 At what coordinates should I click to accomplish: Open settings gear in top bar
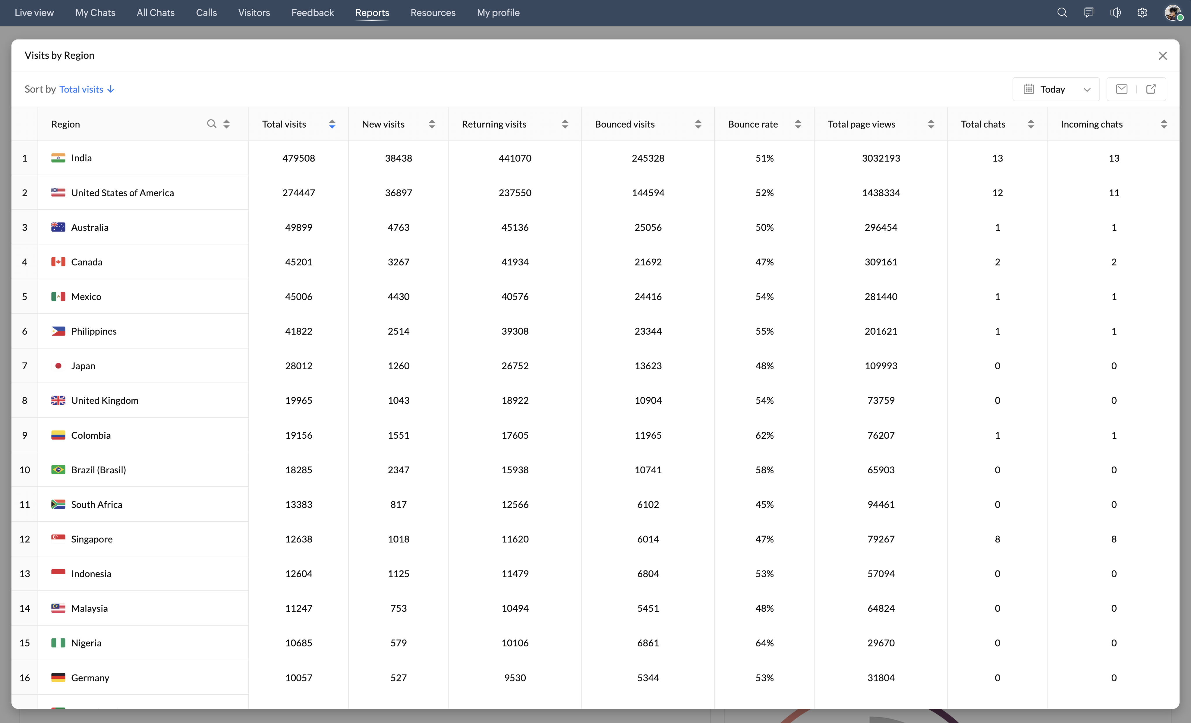(x=1142, y=13)
